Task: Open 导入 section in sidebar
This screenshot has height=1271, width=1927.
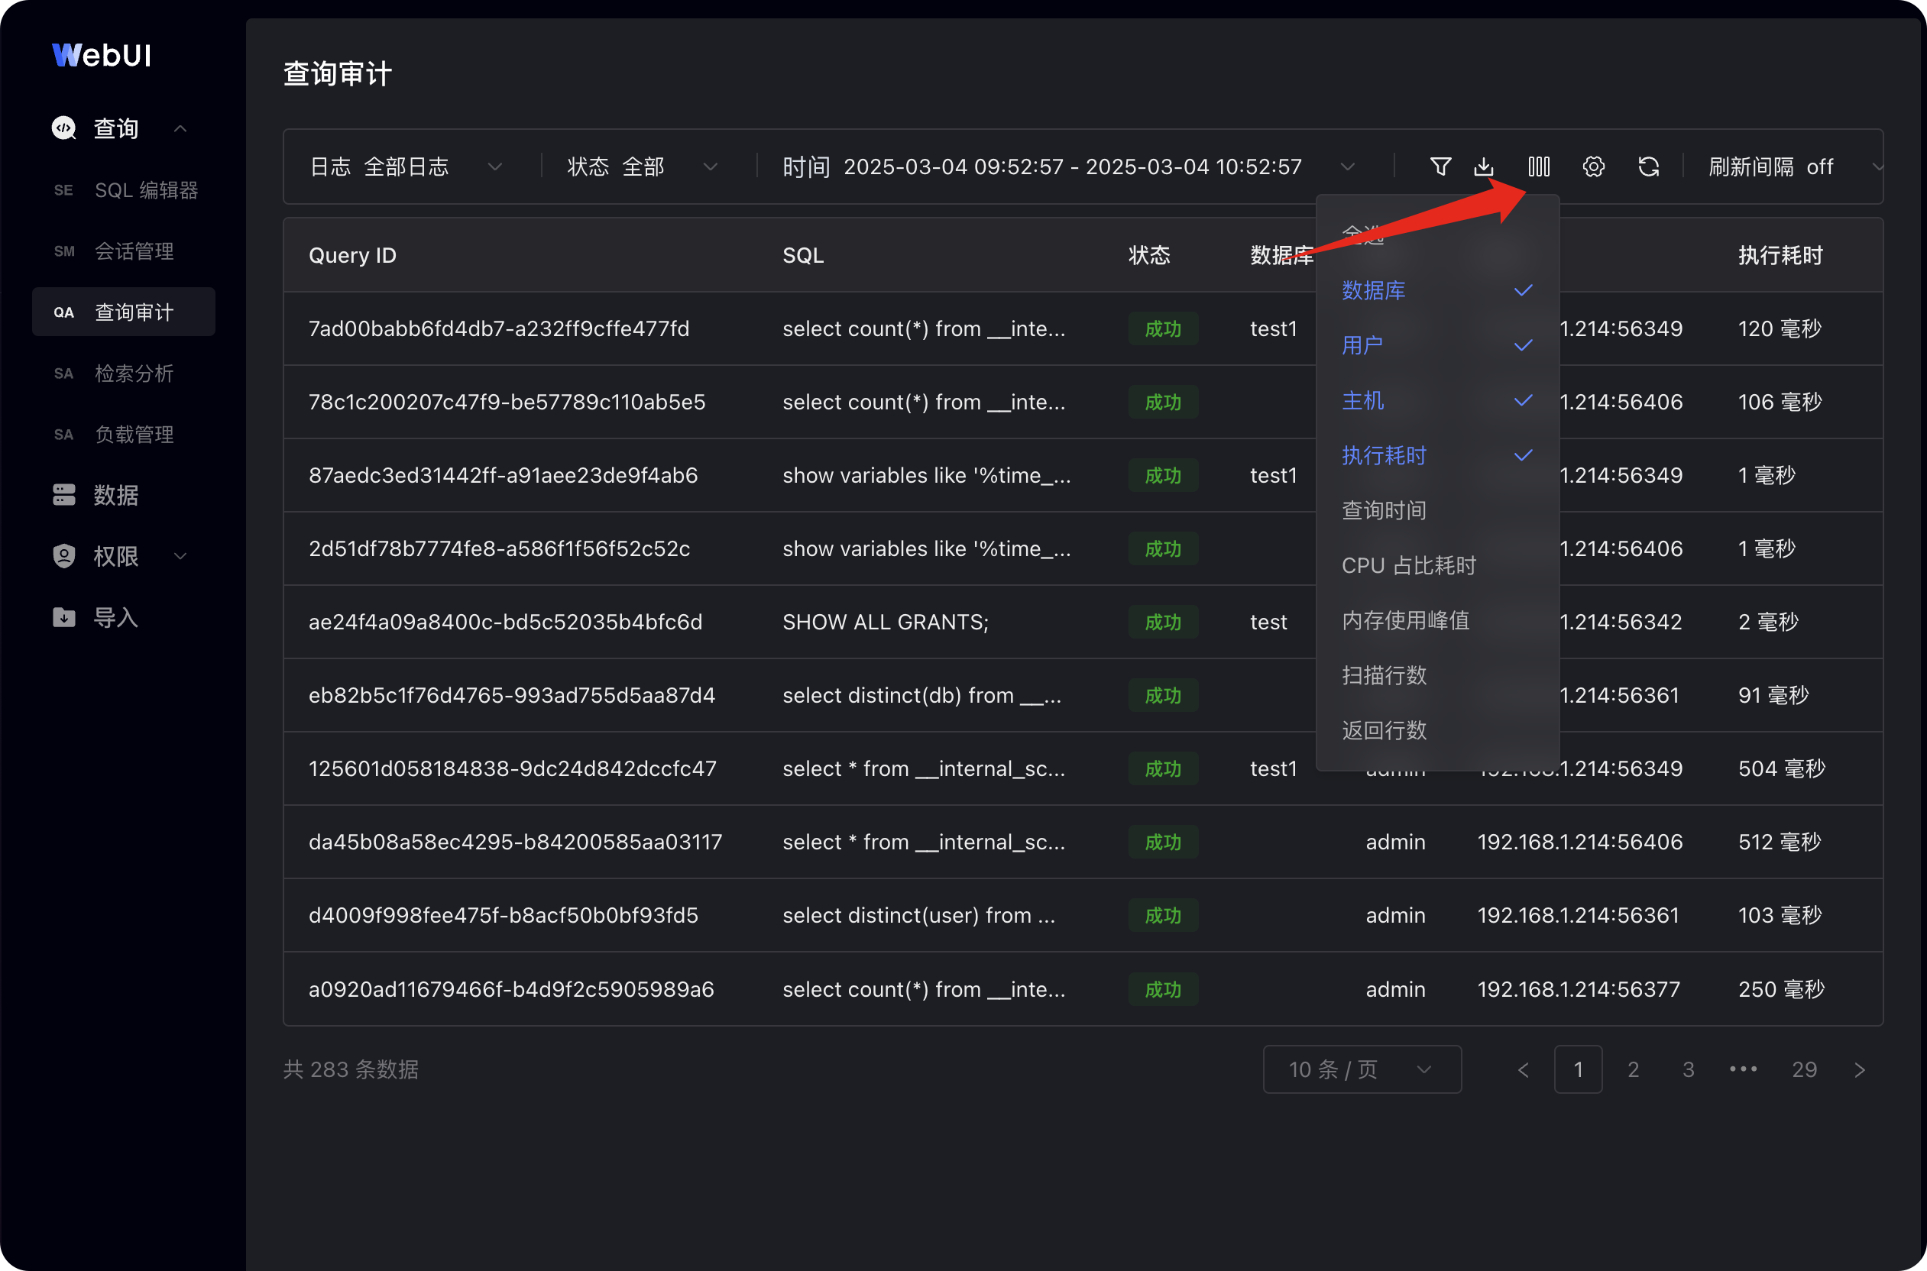Action: (115, 618)
